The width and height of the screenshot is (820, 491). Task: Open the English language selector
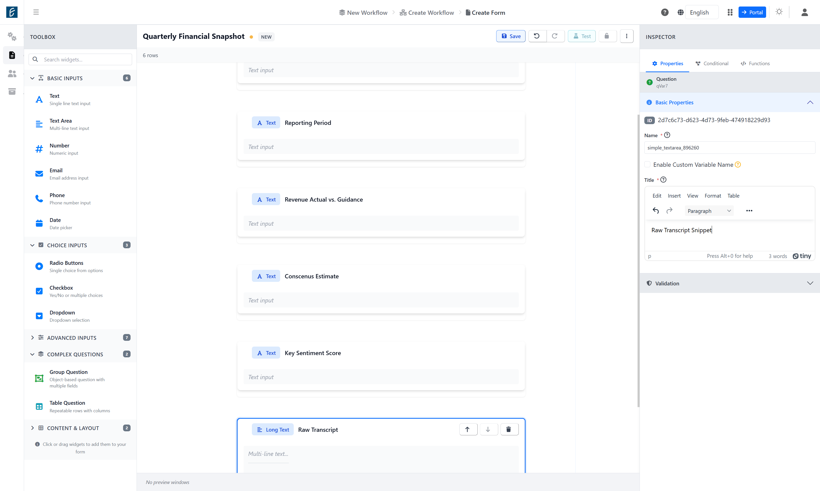tap(702, 12)
